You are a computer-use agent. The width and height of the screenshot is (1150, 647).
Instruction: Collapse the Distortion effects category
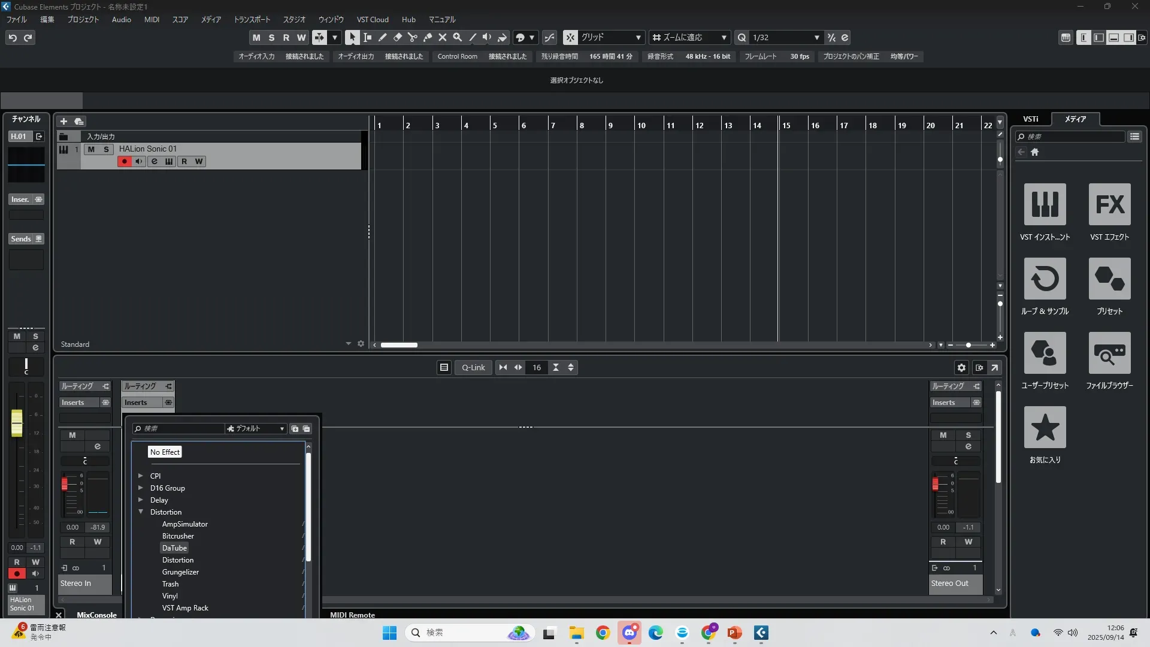141,512
